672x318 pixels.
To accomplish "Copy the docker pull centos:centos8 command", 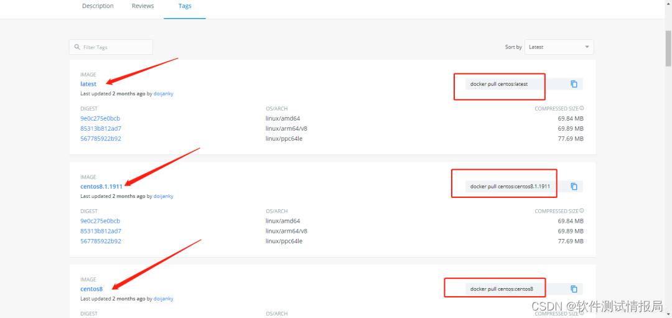I will tap(574, 289).
